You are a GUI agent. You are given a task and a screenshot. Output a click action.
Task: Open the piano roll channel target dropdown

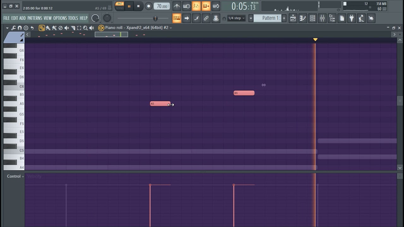[171, 28]
